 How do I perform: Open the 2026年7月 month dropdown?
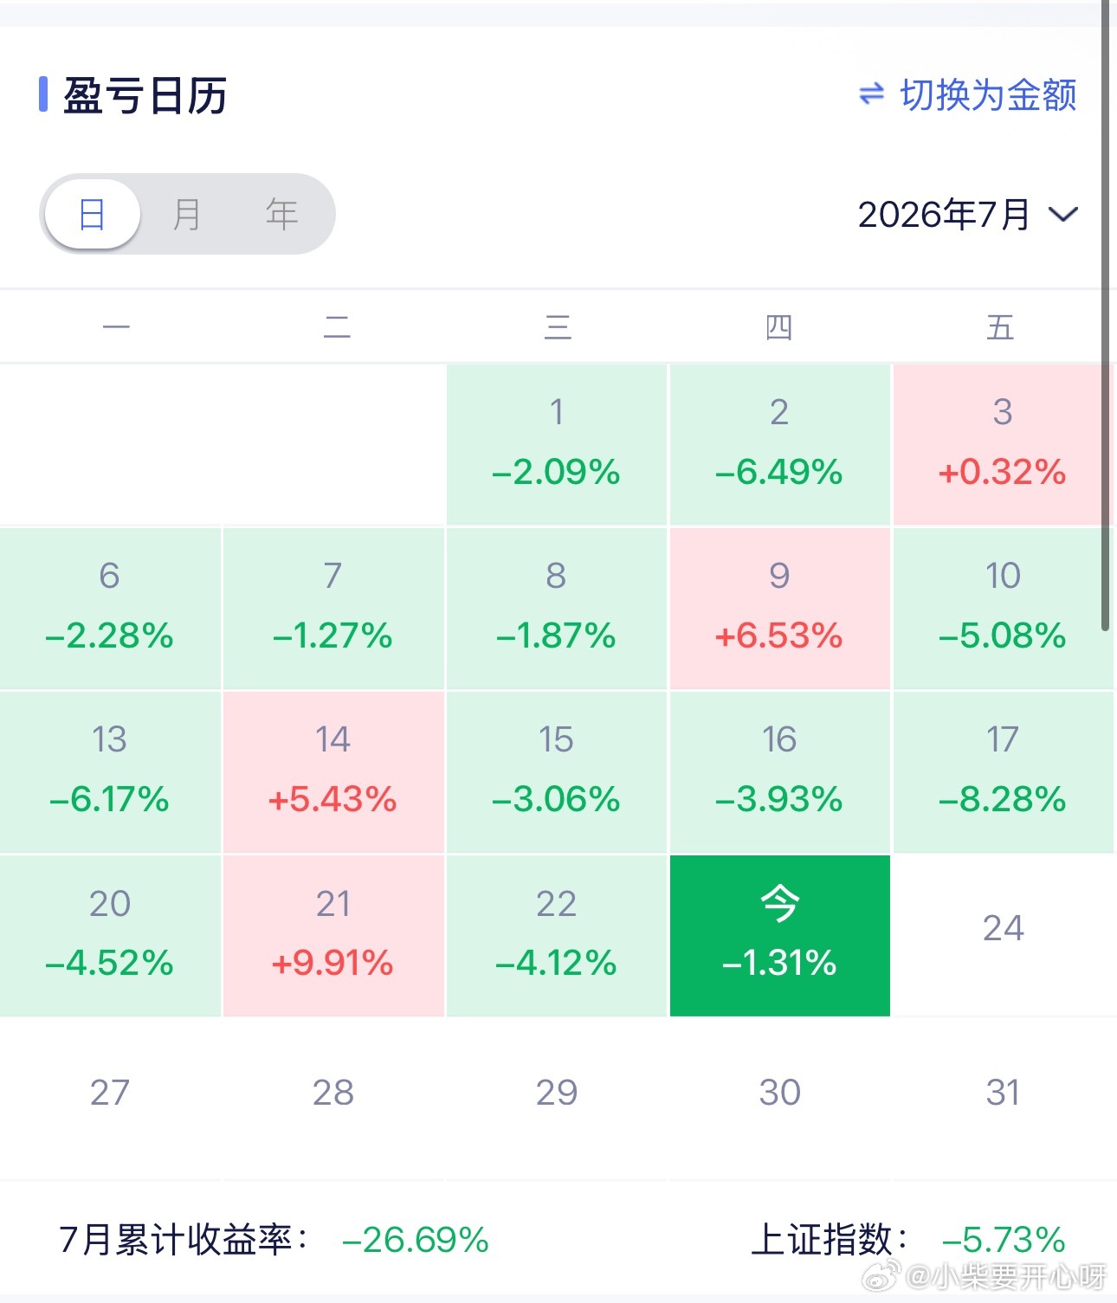pos(967,215)
